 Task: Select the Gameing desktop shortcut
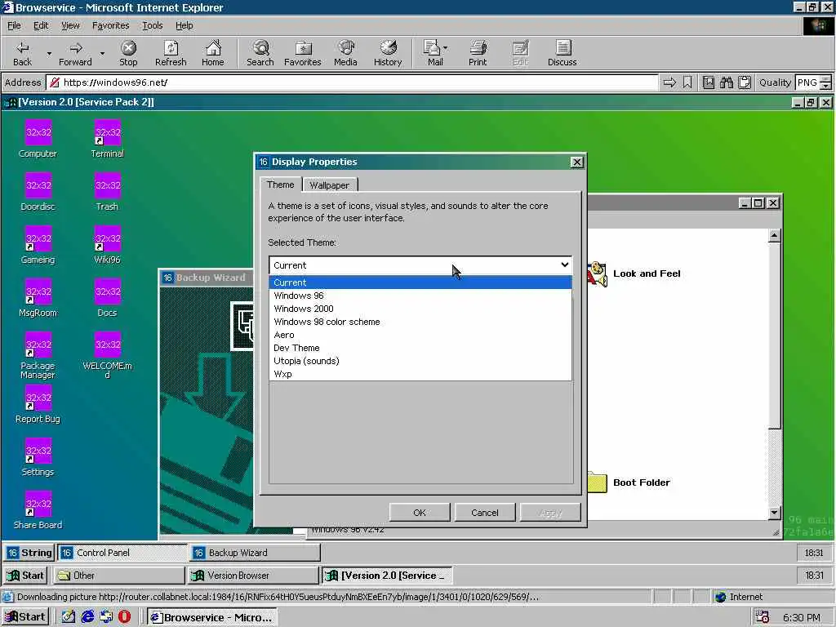(38, 245)
